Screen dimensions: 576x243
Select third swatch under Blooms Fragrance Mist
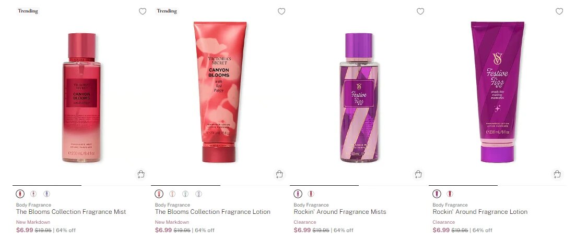tap(46, 194)
